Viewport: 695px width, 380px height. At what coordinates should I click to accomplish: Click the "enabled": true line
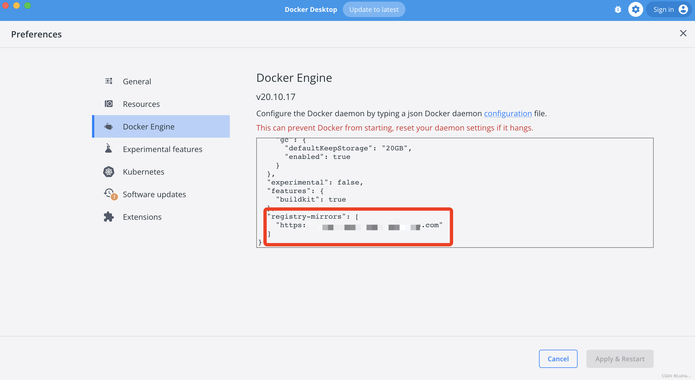click(x=317, y=157)
